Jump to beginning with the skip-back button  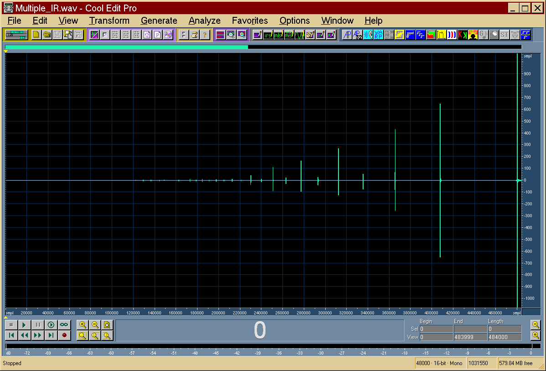[x=11, y=335]
